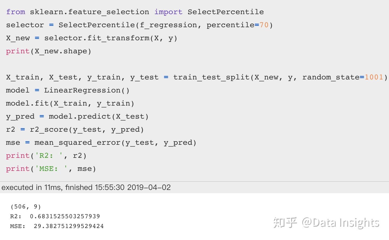This screenshot has height=240, width=389.
Task: Click the 知乎 @Data Insights watermark
Action: click(326, 223)
